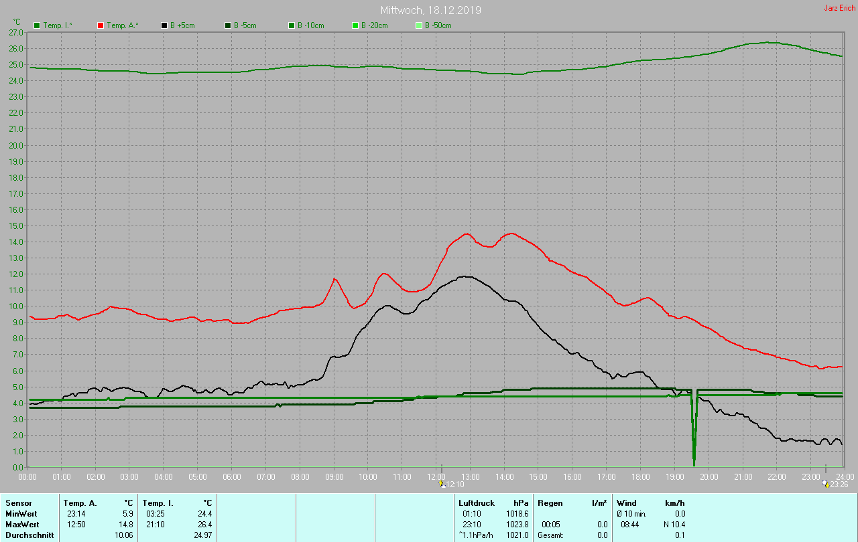Click the red Jarz Erich label

click(839, 8)
